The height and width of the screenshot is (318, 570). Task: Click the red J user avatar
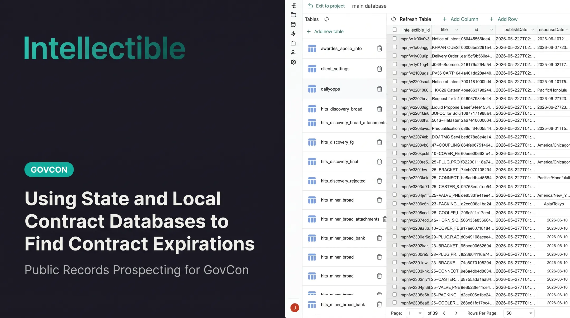[x=294, y=307]
